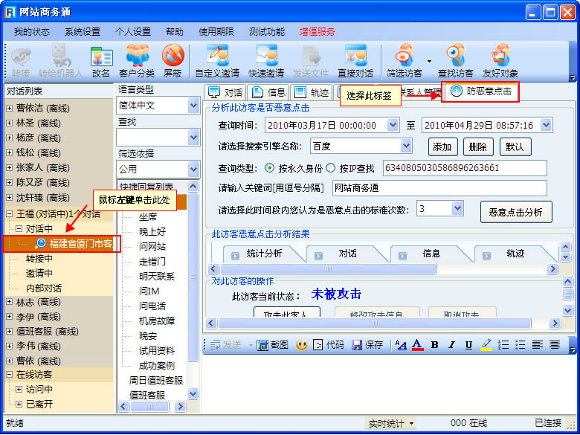580x435 pixels.
Task: Switch to the 防恶意点击 tab
Action: [x=481, y=91]
